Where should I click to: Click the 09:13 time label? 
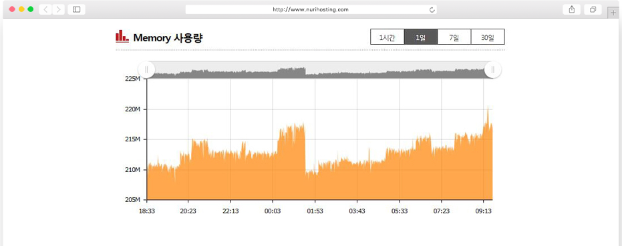coord(484,211)
